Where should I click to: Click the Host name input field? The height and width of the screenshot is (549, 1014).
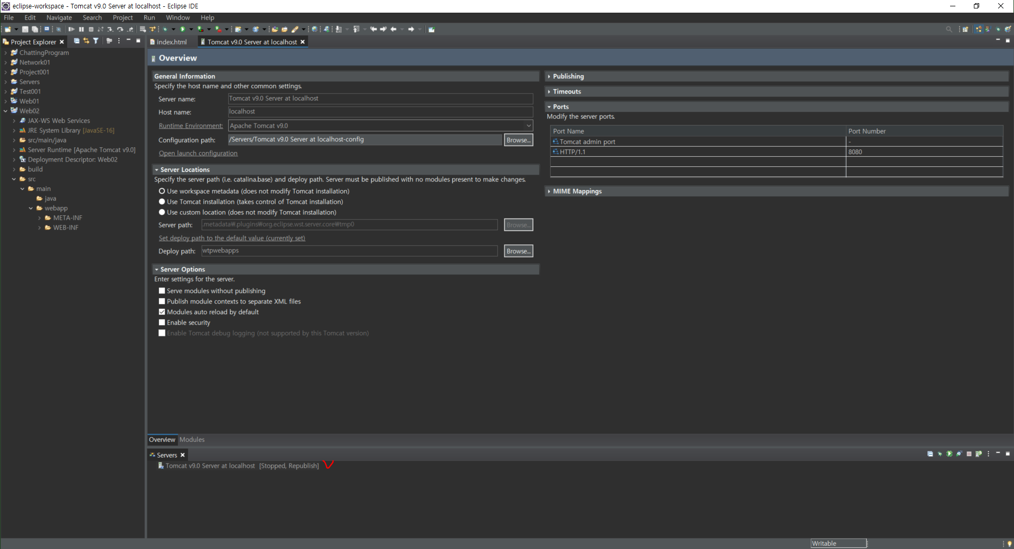380,112
